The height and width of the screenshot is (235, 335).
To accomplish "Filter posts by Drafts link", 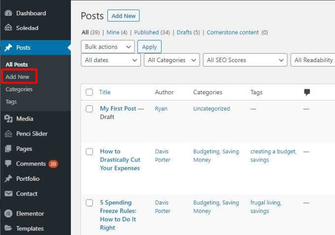I will (x=184, y=33).
